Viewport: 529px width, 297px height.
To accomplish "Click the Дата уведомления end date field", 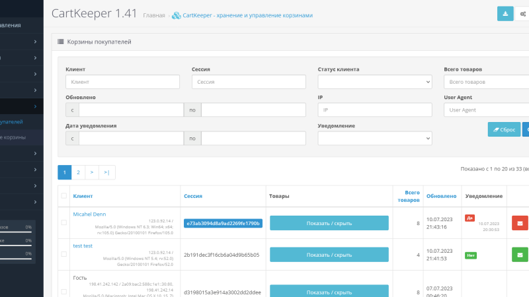I will (x=253, y=139).
